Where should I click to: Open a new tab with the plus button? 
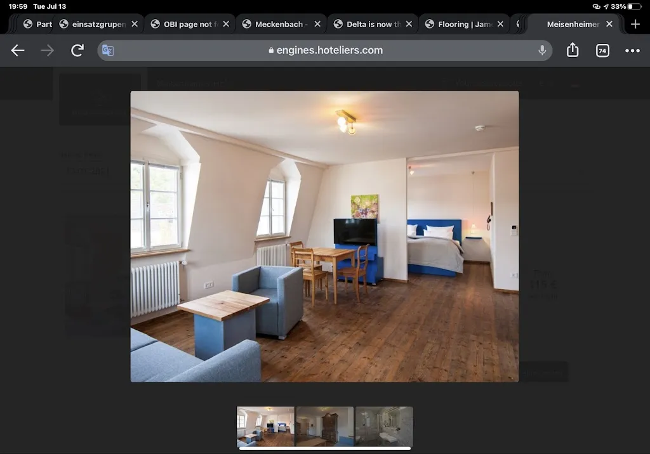(x=635, y=24)
